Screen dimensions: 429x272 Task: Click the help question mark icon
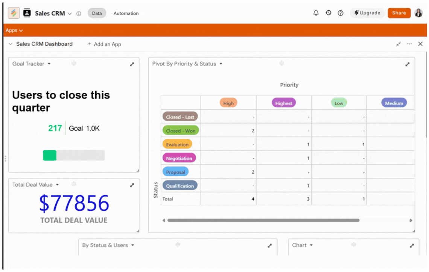pos(341,13)
